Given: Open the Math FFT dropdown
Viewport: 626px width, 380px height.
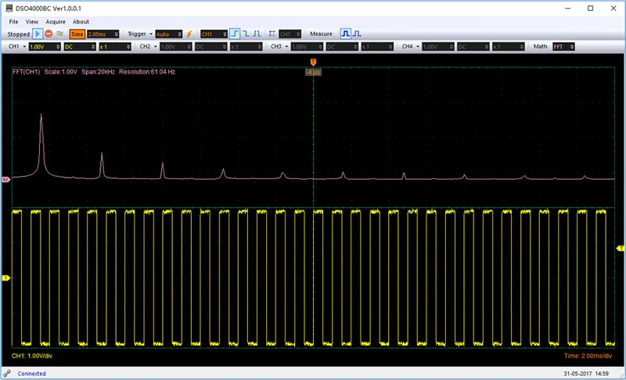Looking at the screenshot, I should click(x=563, y=47).
